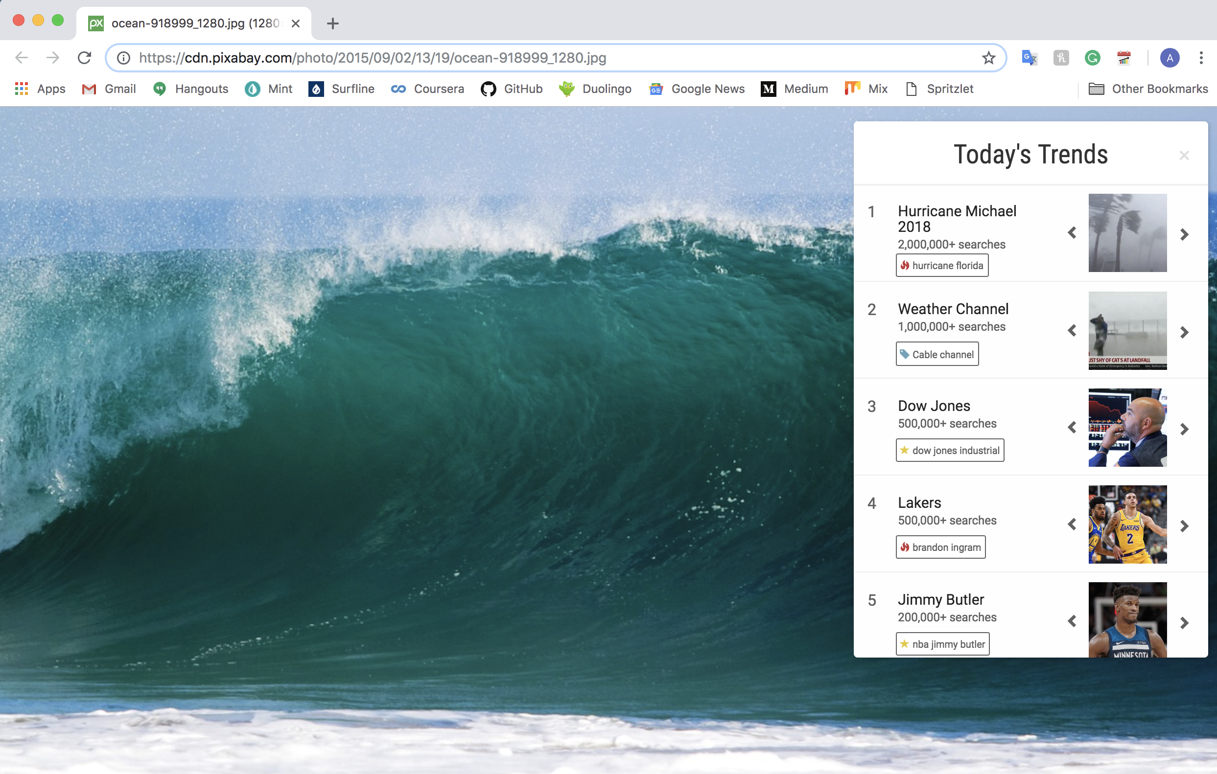
Task: Open the Apps grid shortcut
Action: [41, 89]
